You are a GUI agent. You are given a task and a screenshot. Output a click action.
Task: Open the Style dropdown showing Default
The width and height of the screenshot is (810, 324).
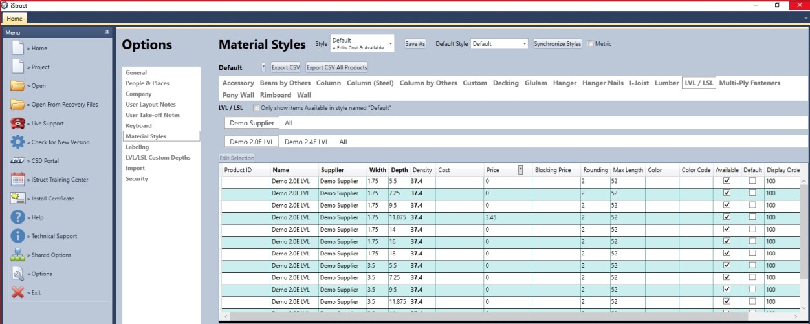[x=362, y=44]
